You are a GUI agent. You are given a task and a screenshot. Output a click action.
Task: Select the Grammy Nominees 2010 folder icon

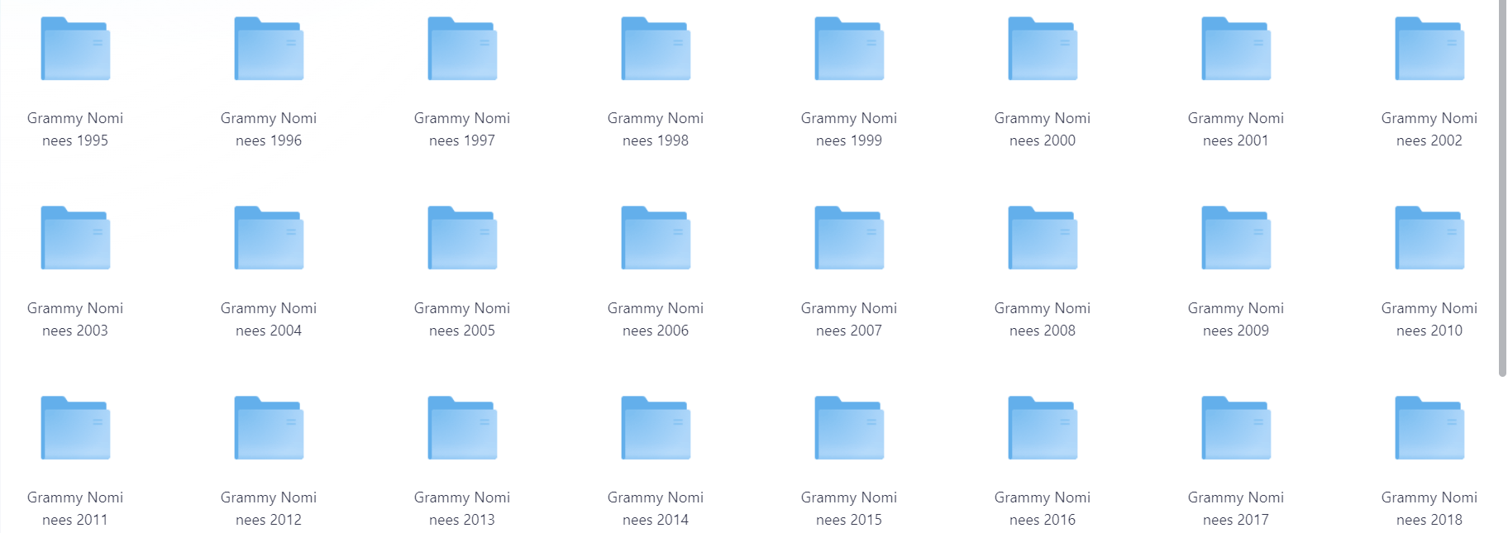pos(1429,239)
